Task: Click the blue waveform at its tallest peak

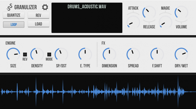Action: pos(178,92)
